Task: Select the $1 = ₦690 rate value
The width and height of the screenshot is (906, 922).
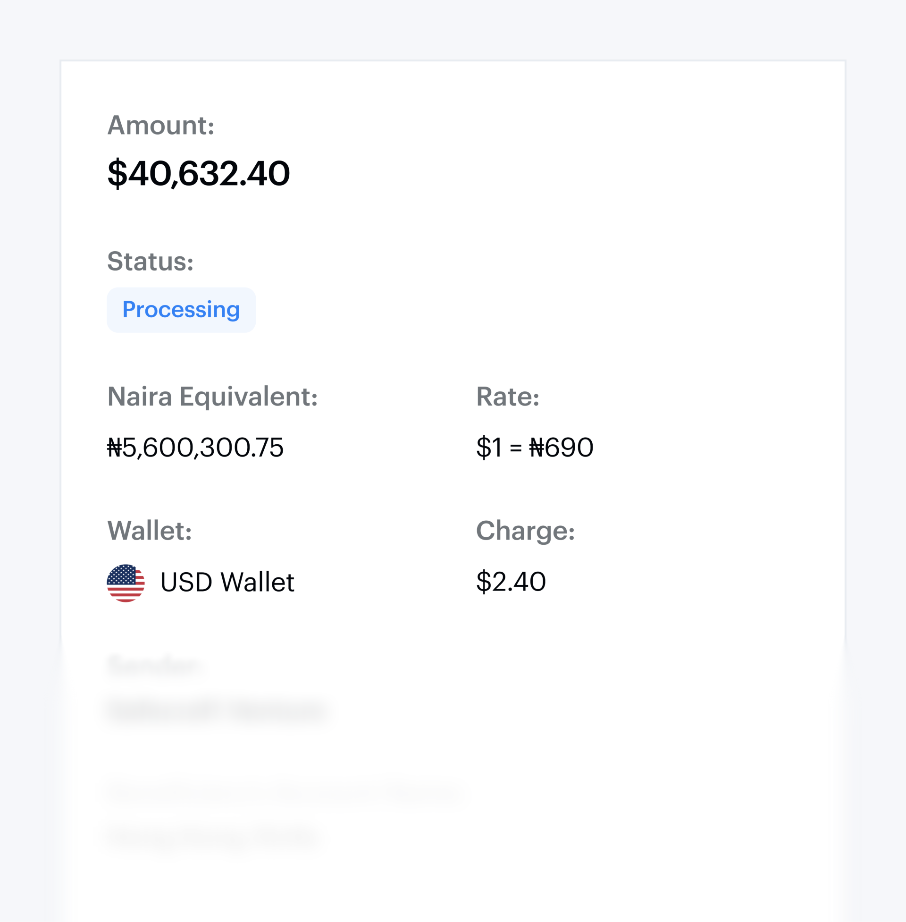Action: pos(535,448)
